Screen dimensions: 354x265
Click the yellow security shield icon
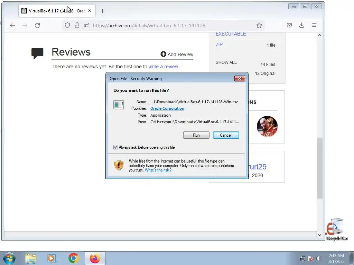pos(119,165)
